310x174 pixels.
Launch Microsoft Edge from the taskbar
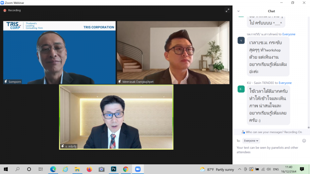tap(53, 169)
